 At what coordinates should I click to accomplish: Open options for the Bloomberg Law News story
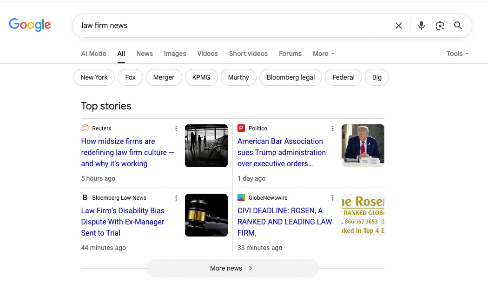coord(176,197)
